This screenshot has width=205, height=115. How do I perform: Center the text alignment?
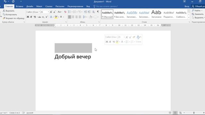point(73,17)
